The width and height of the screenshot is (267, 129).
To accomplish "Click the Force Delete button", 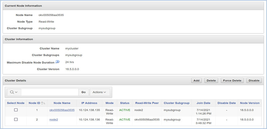I will (x=232, y=81).
